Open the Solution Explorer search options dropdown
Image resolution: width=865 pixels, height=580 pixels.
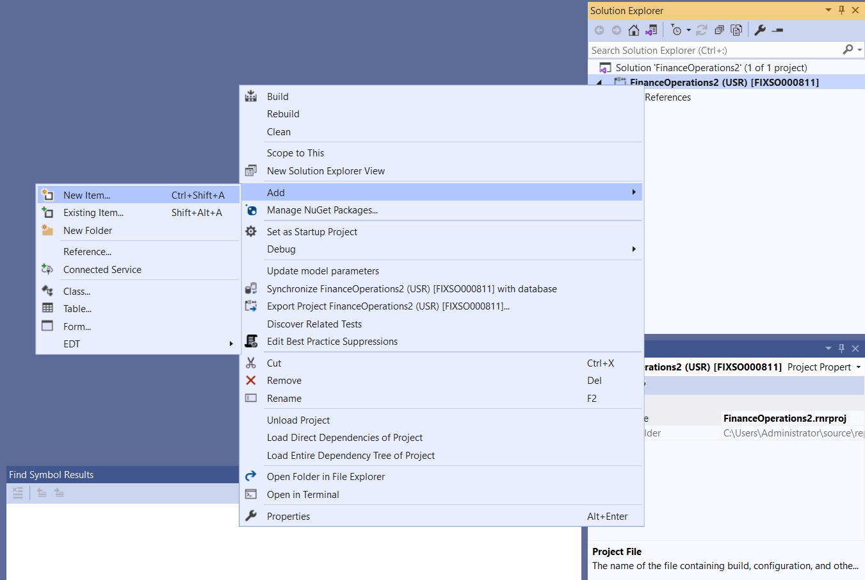click(859, 50)
